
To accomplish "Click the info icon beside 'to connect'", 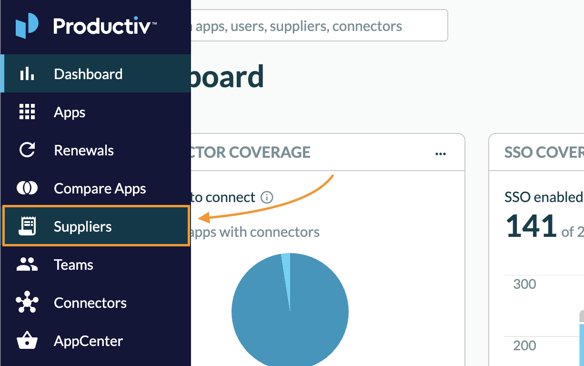I will tap(267, 197).
